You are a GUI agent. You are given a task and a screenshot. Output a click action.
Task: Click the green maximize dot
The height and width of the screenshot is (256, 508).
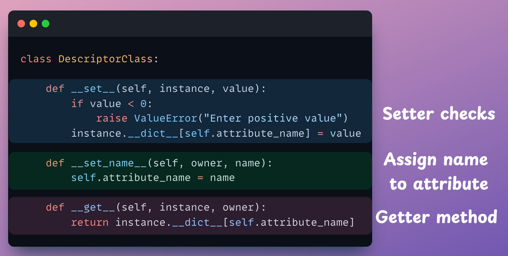pos(46,24)
